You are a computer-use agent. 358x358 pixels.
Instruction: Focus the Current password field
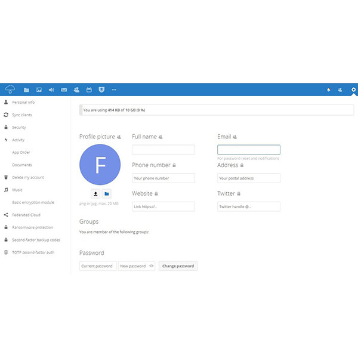pyautogui.click(x=97, y=266)
